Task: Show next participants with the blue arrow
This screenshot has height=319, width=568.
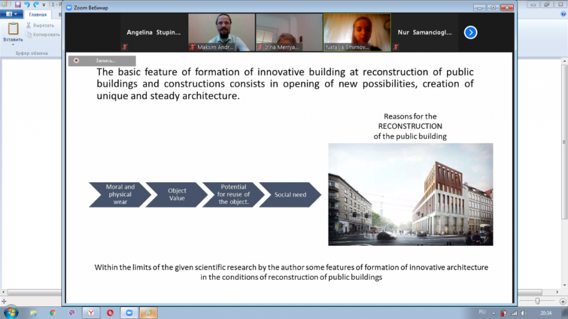Action: (x=470, y=33)
